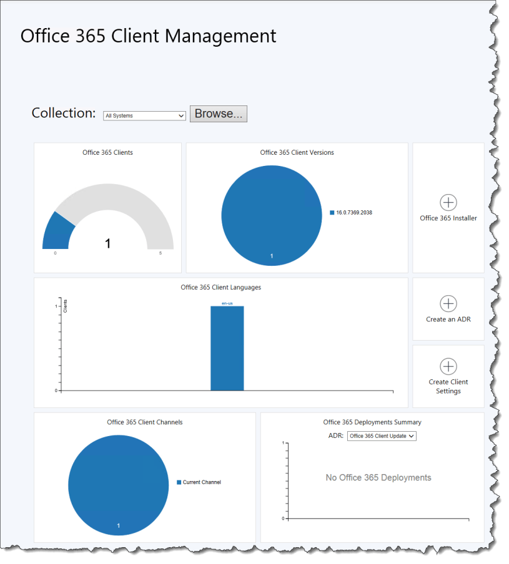509x564 pixels.
Task: Click the "Office 365 Client Management" page title
Action: coord(148,36)
